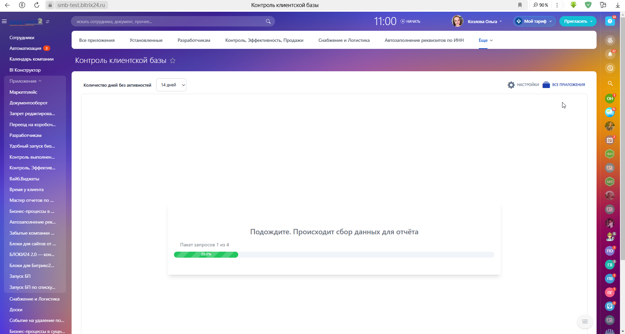Viewport: 625px width, 334px height.
Task: Open Календарь компании in sidebar
Action: point(31,59)
